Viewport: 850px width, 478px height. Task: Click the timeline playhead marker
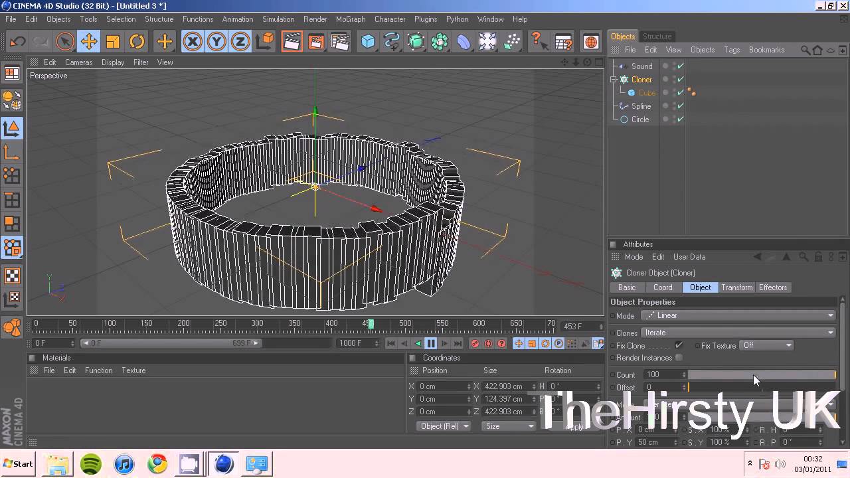pos(371,324)
